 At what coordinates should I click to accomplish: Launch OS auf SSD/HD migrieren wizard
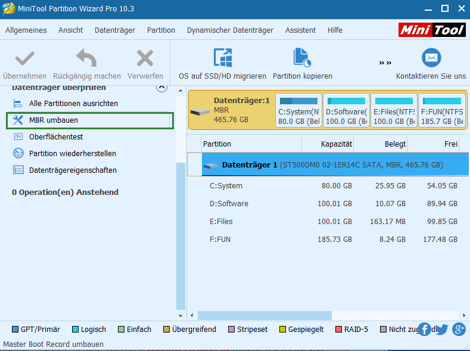pyautogui.click(x=222, y=64)
